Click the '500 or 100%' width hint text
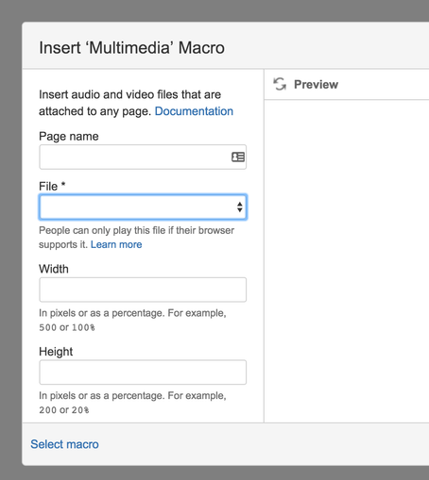This screenshot has width=429, height=480. (x=67, y=327)
